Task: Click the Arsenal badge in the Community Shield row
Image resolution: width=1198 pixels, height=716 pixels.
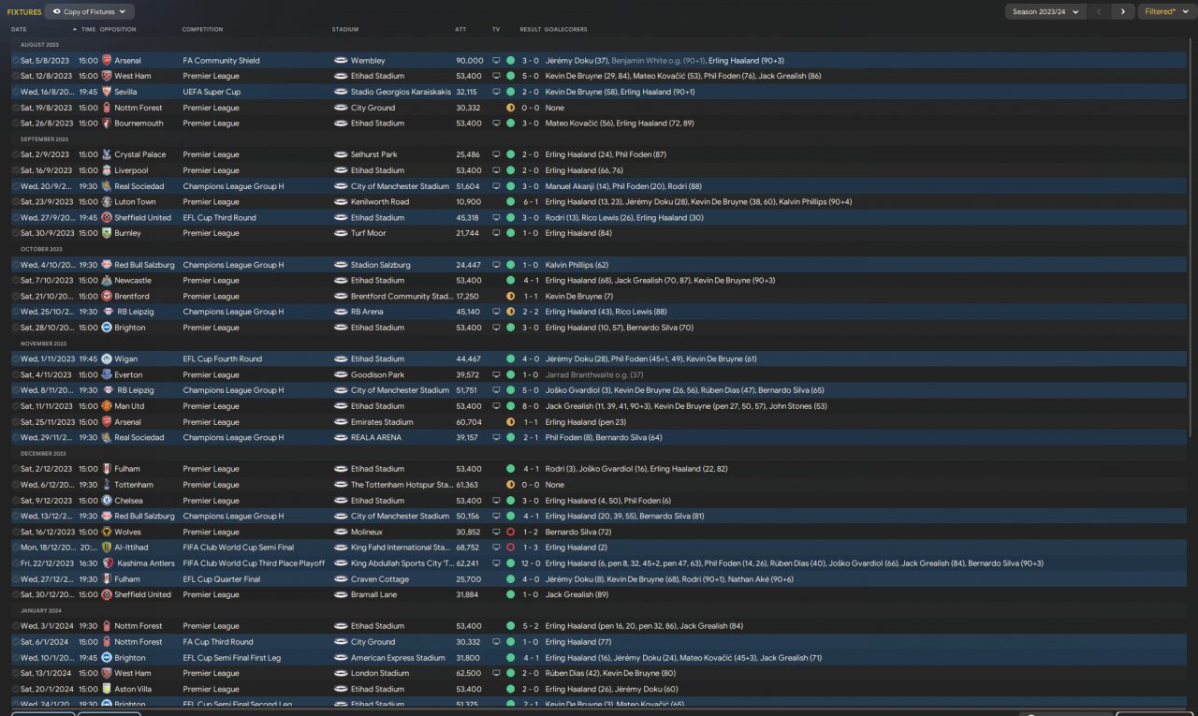Action: [x=107, y=61]
